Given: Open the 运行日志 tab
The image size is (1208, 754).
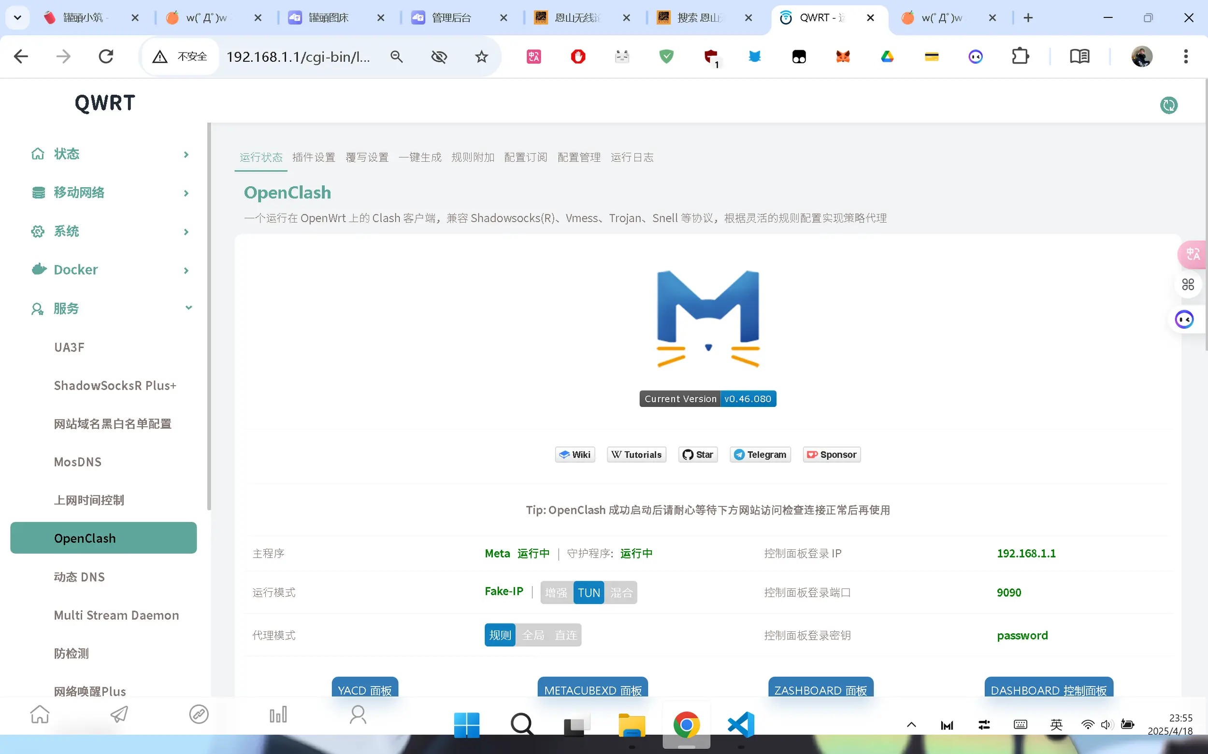Looking at the screenshot, I should [632, 157].
